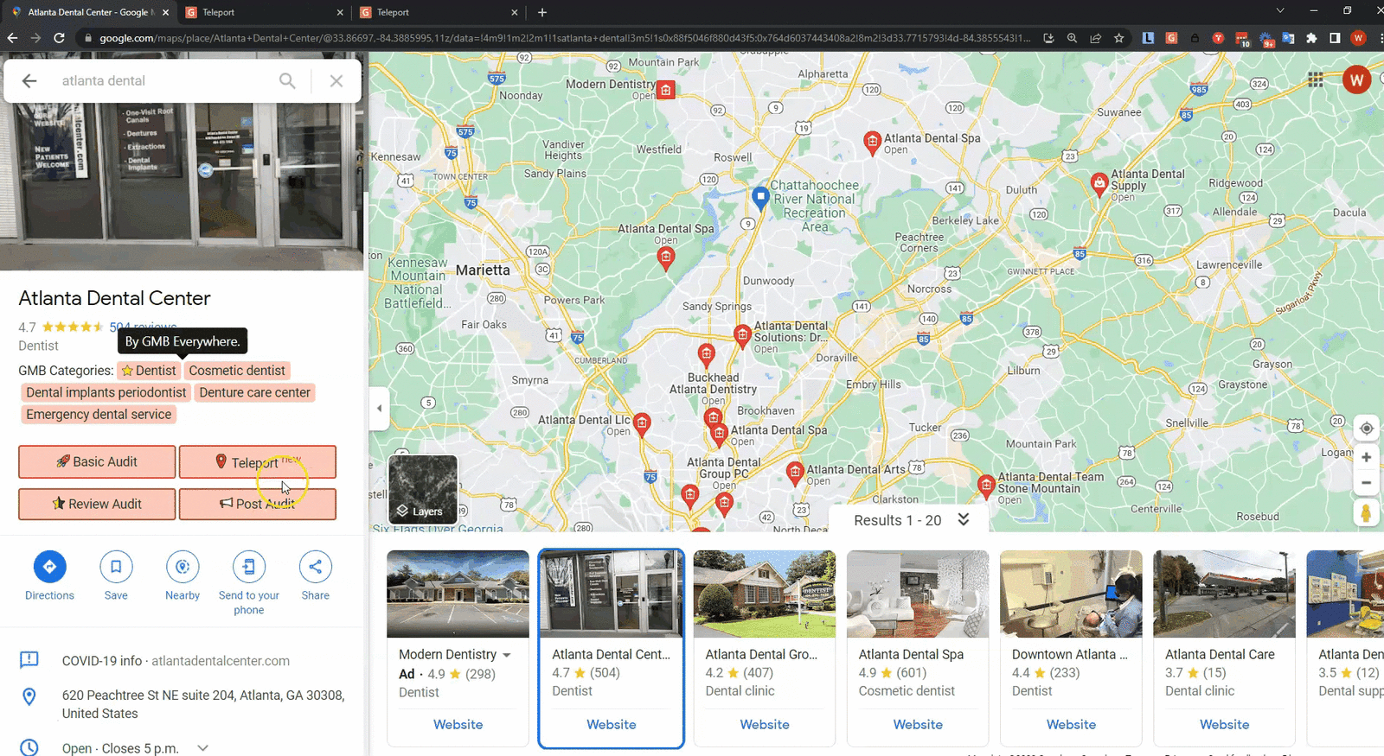Open Modern Dentistry ad dropdown arrow
This screenshot has height=756, width=1384.
[507, 655]
